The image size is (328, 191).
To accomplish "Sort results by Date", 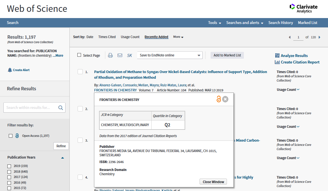I will [x=90, y=37].
